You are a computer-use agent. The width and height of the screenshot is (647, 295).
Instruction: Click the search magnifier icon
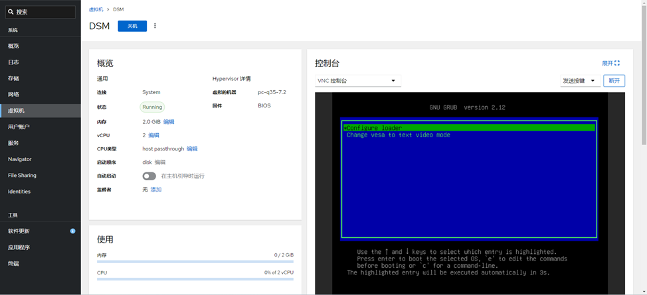point(11,13)
